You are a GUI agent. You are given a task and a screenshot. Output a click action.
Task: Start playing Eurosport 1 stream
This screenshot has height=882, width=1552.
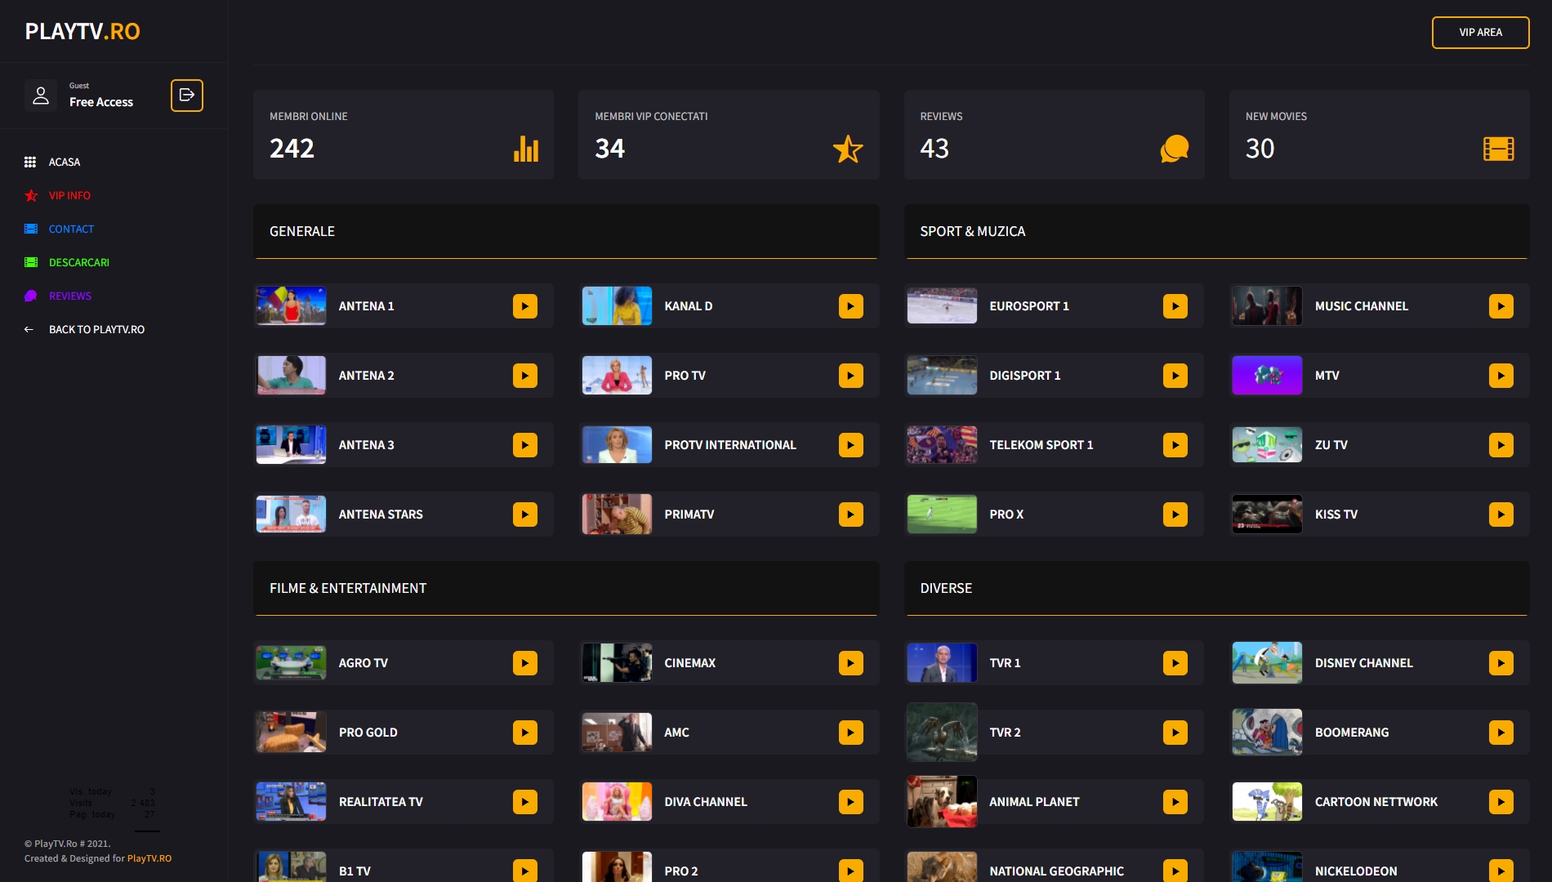pos(1175,306)
